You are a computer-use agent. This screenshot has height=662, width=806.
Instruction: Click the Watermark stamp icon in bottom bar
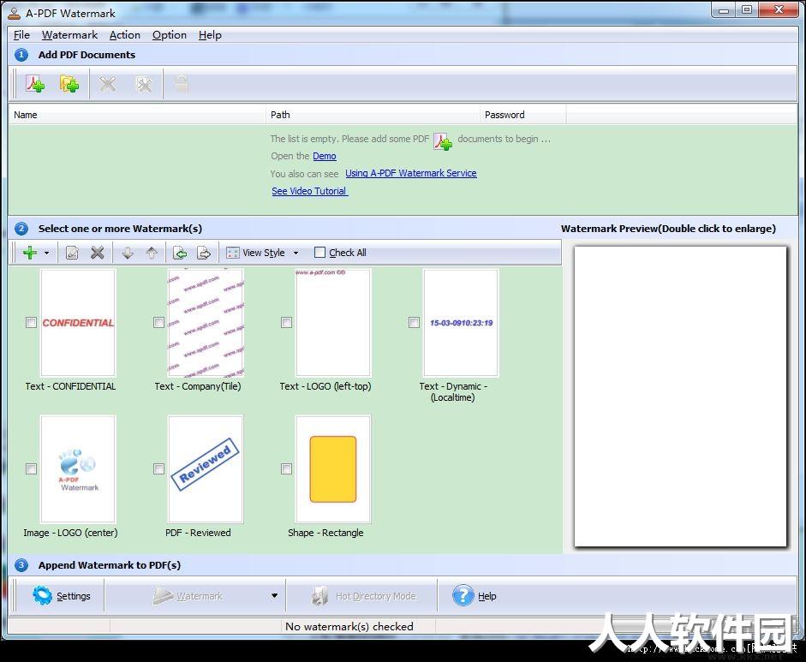[163, 595]
